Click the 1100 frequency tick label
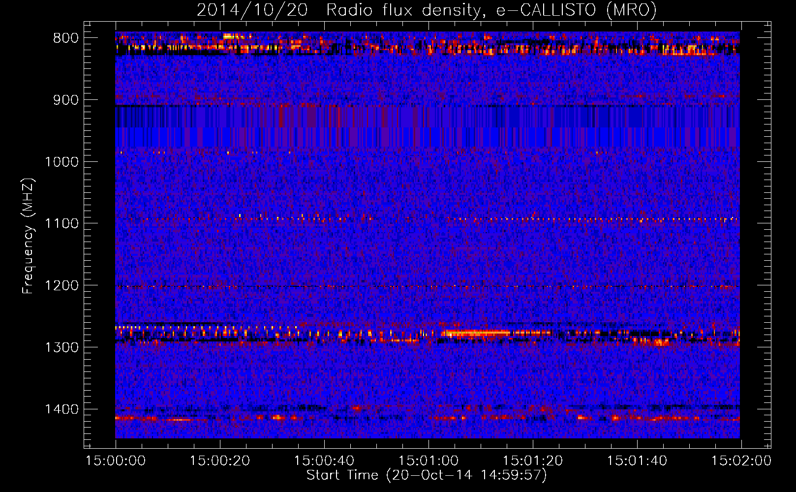The width and height of the screenshot is (796, 492). coord(61,224)
